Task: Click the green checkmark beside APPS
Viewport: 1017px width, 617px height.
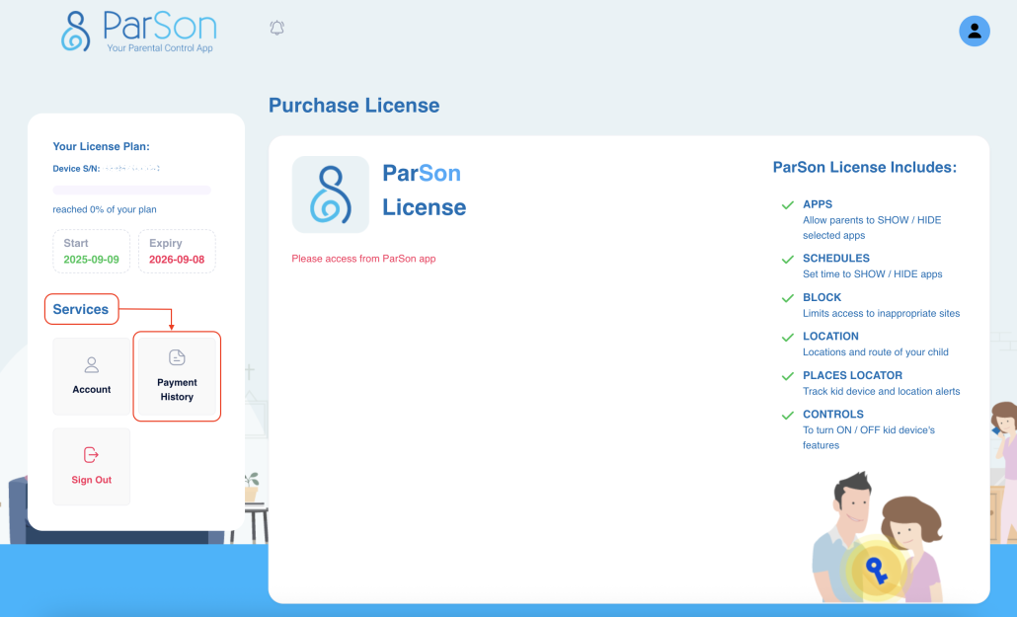Action: click(x=788, y=205)
